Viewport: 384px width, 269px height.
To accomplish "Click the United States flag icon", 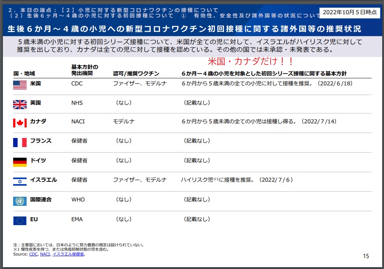I will pyautogui.click(x=20, y=85).
